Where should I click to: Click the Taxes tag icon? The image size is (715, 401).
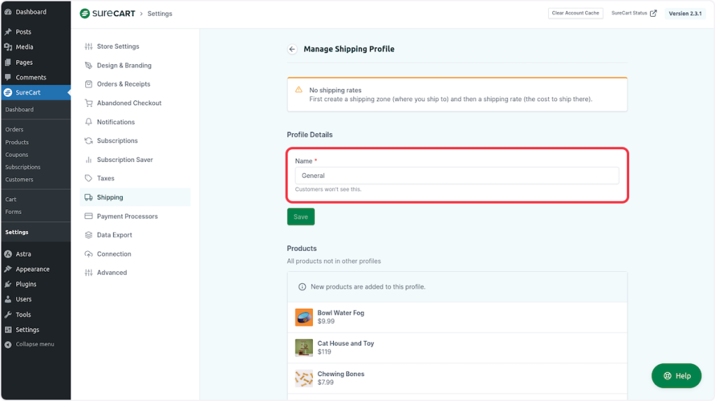pos(89,179)
